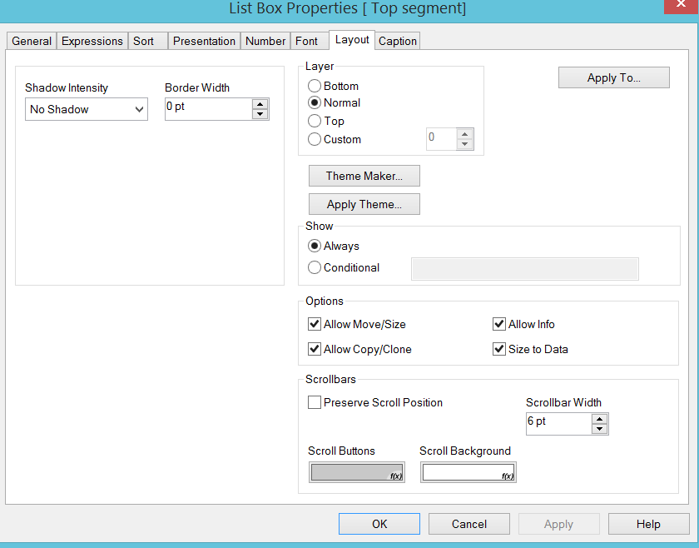Click the Scroll Buttons color swatch
Viewport: 699px width, 548px height.
pyautogui.click(x=356, y=472)
